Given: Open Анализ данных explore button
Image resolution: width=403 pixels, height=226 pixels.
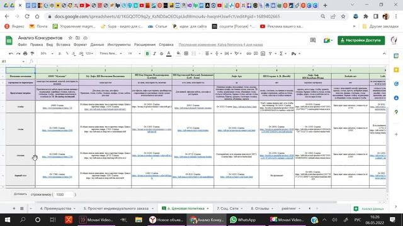Looking at the screenshot, I should 369,209.
